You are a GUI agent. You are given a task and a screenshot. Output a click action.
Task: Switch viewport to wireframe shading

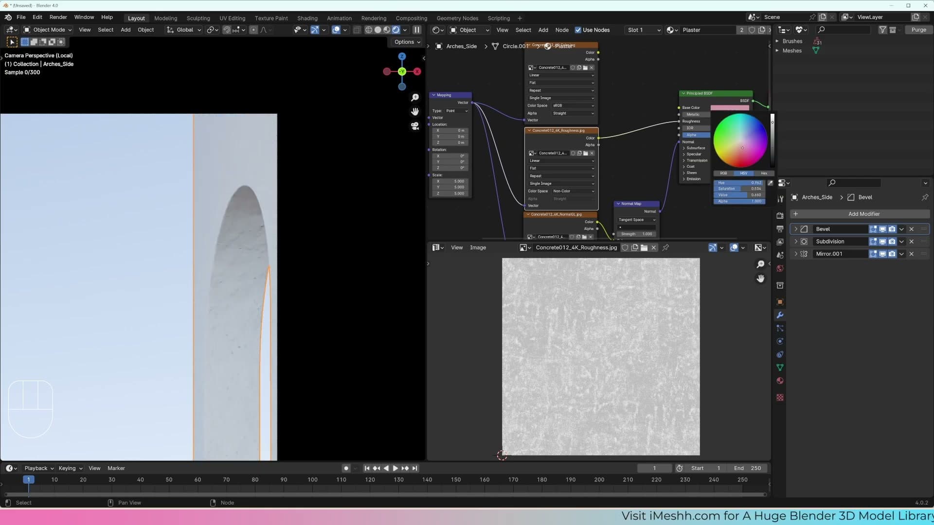tap(369, 30)
